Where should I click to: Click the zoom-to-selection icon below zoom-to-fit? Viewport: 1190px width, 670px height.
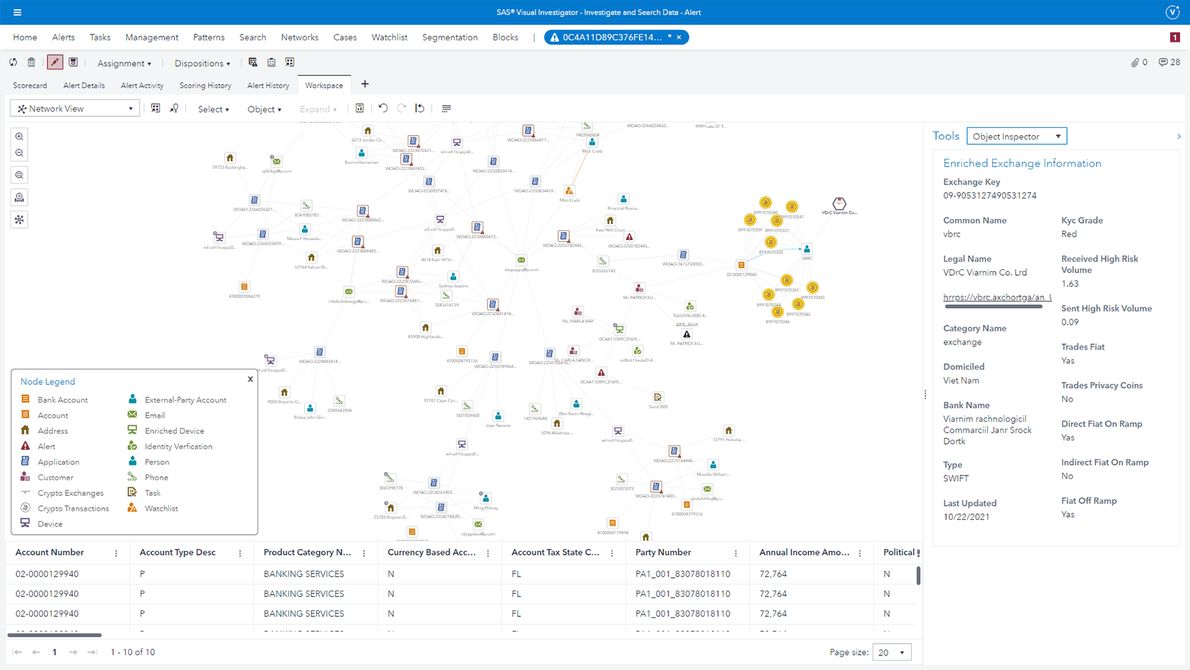tap(19, 198)
